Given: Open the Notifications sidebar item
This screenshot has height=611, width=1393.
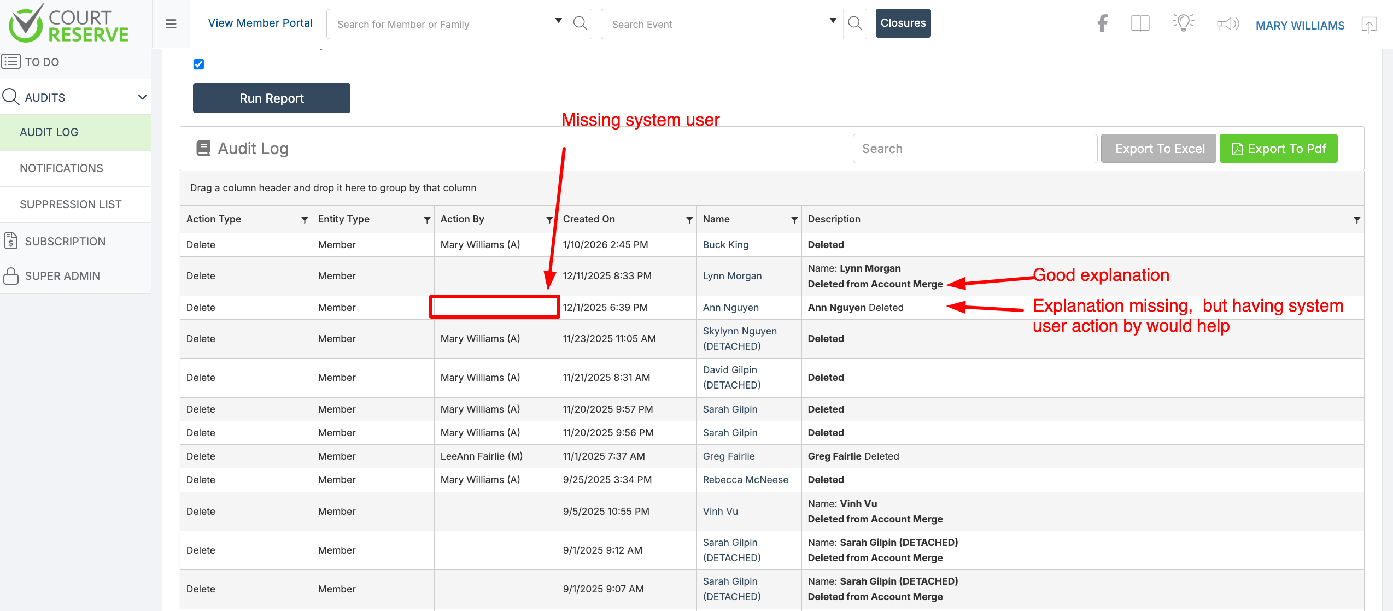Looking at the screenshot, I should click(61, 168).
